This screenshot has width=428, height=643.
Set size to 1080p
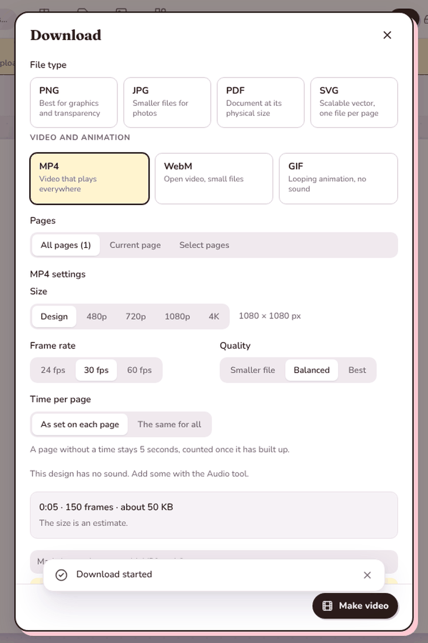(177, 317)
